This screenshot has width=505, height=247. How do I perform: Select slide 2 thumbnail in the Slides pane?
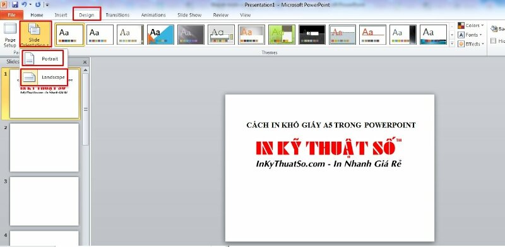pos(44,147)
